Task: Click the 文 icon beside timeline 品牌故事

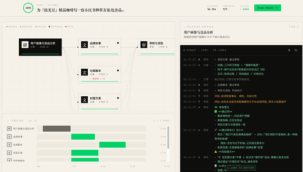Action: pos(9,137)
